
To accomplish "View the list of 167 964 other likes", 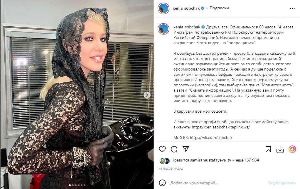I will (x=247, y=160).
